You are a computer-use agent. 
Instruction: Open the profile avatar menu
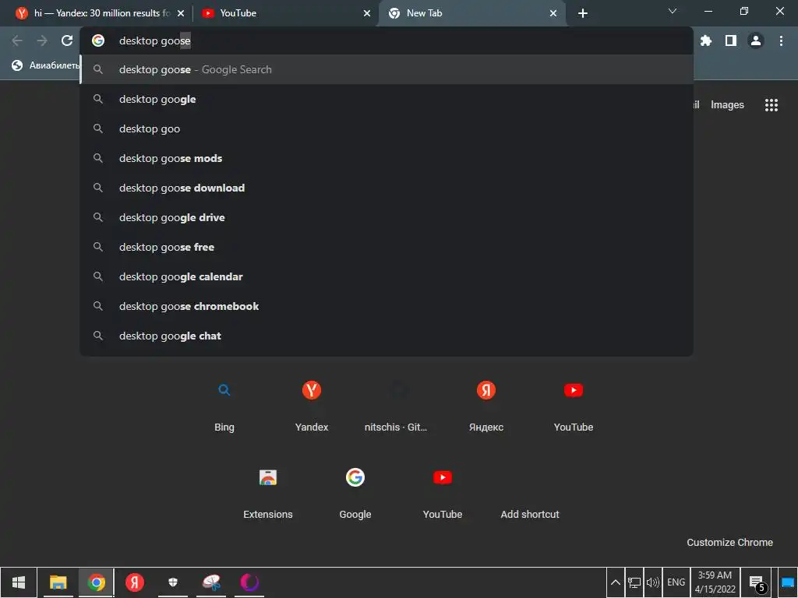pyautogui.click(x=755, y=40)
